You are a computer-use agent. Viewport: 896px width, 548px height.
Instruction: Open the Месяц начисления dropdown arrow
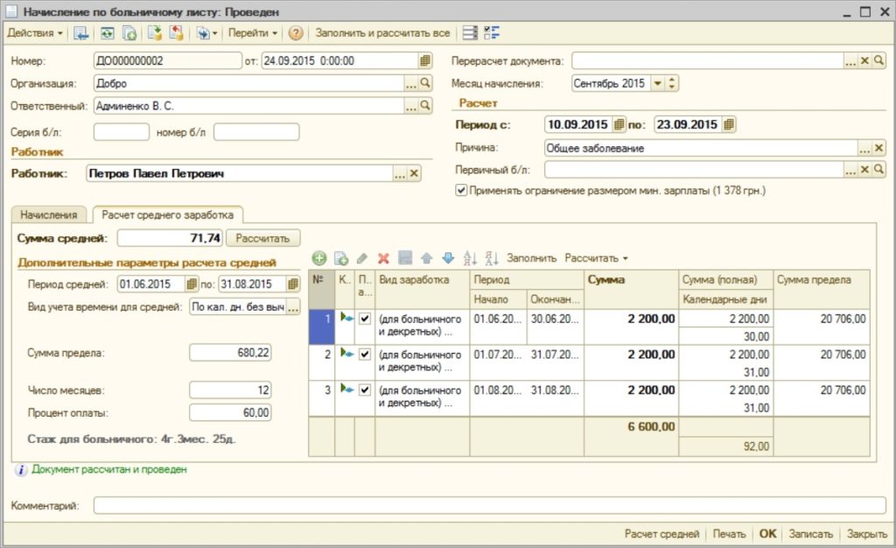point(657,83)
